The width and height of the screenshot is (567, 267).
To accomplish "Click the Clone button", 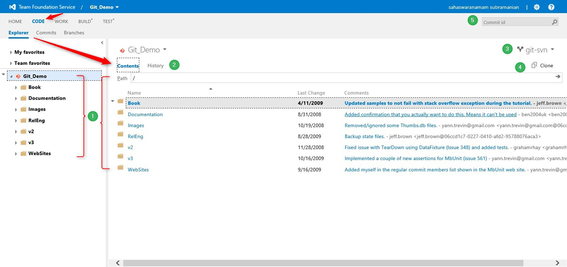I will (542, 65).
